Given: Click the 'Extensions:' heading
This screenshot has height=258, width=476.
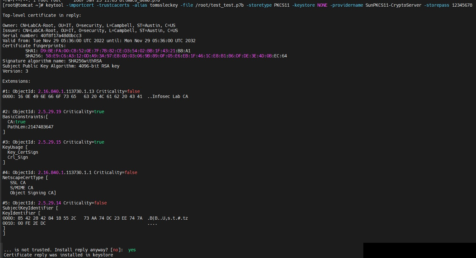Looking at the screenshot, I should (x=17, y=81).
